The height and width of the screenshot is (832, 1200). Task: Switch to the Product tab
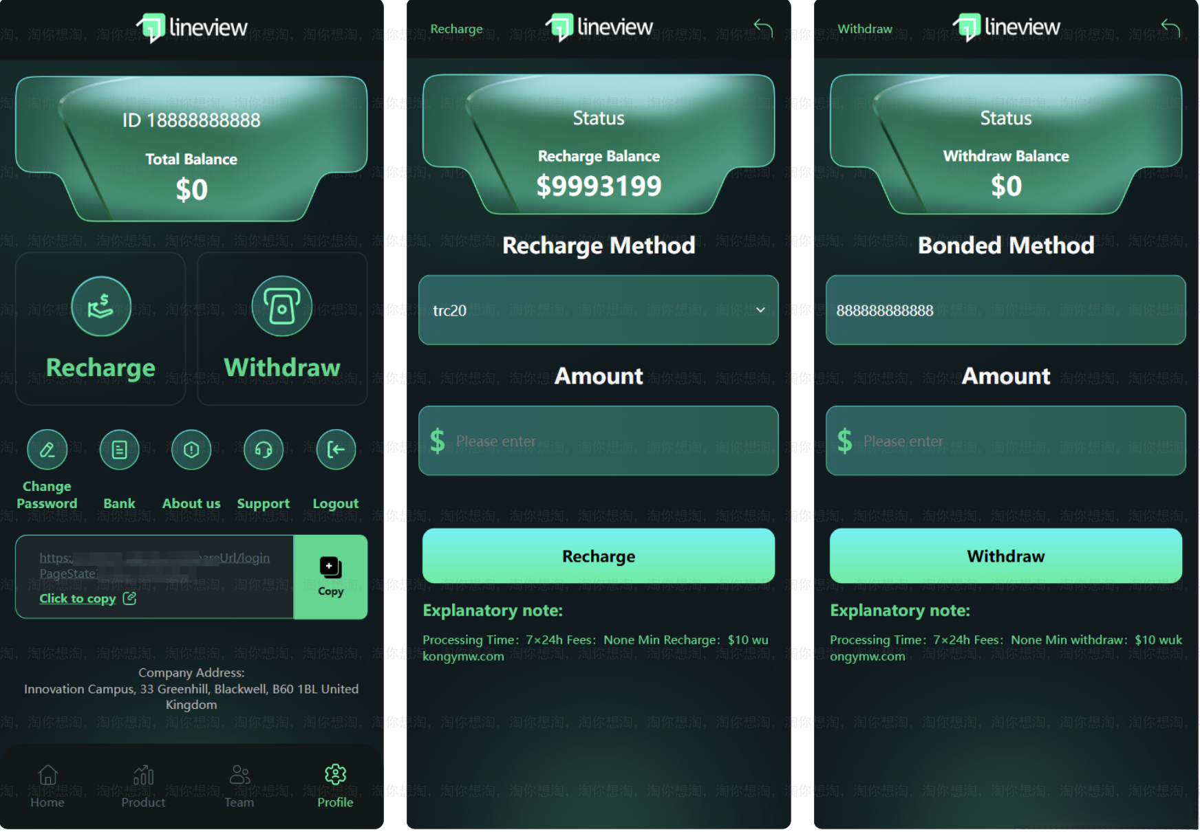point(143,786)
